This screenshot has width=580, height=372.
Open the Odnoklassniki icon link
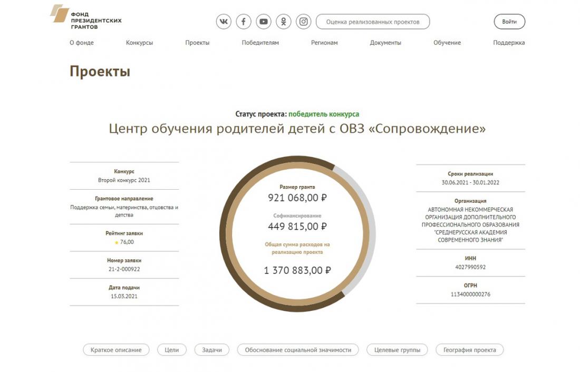click(x=284, y=22)
